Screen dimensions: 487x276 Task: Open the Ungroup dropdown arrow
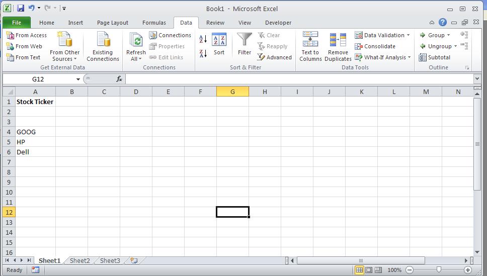456,46
